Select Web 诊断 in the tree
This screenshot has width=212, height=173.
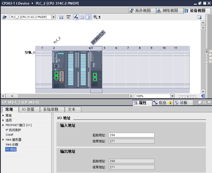click(x=12, y=144)
